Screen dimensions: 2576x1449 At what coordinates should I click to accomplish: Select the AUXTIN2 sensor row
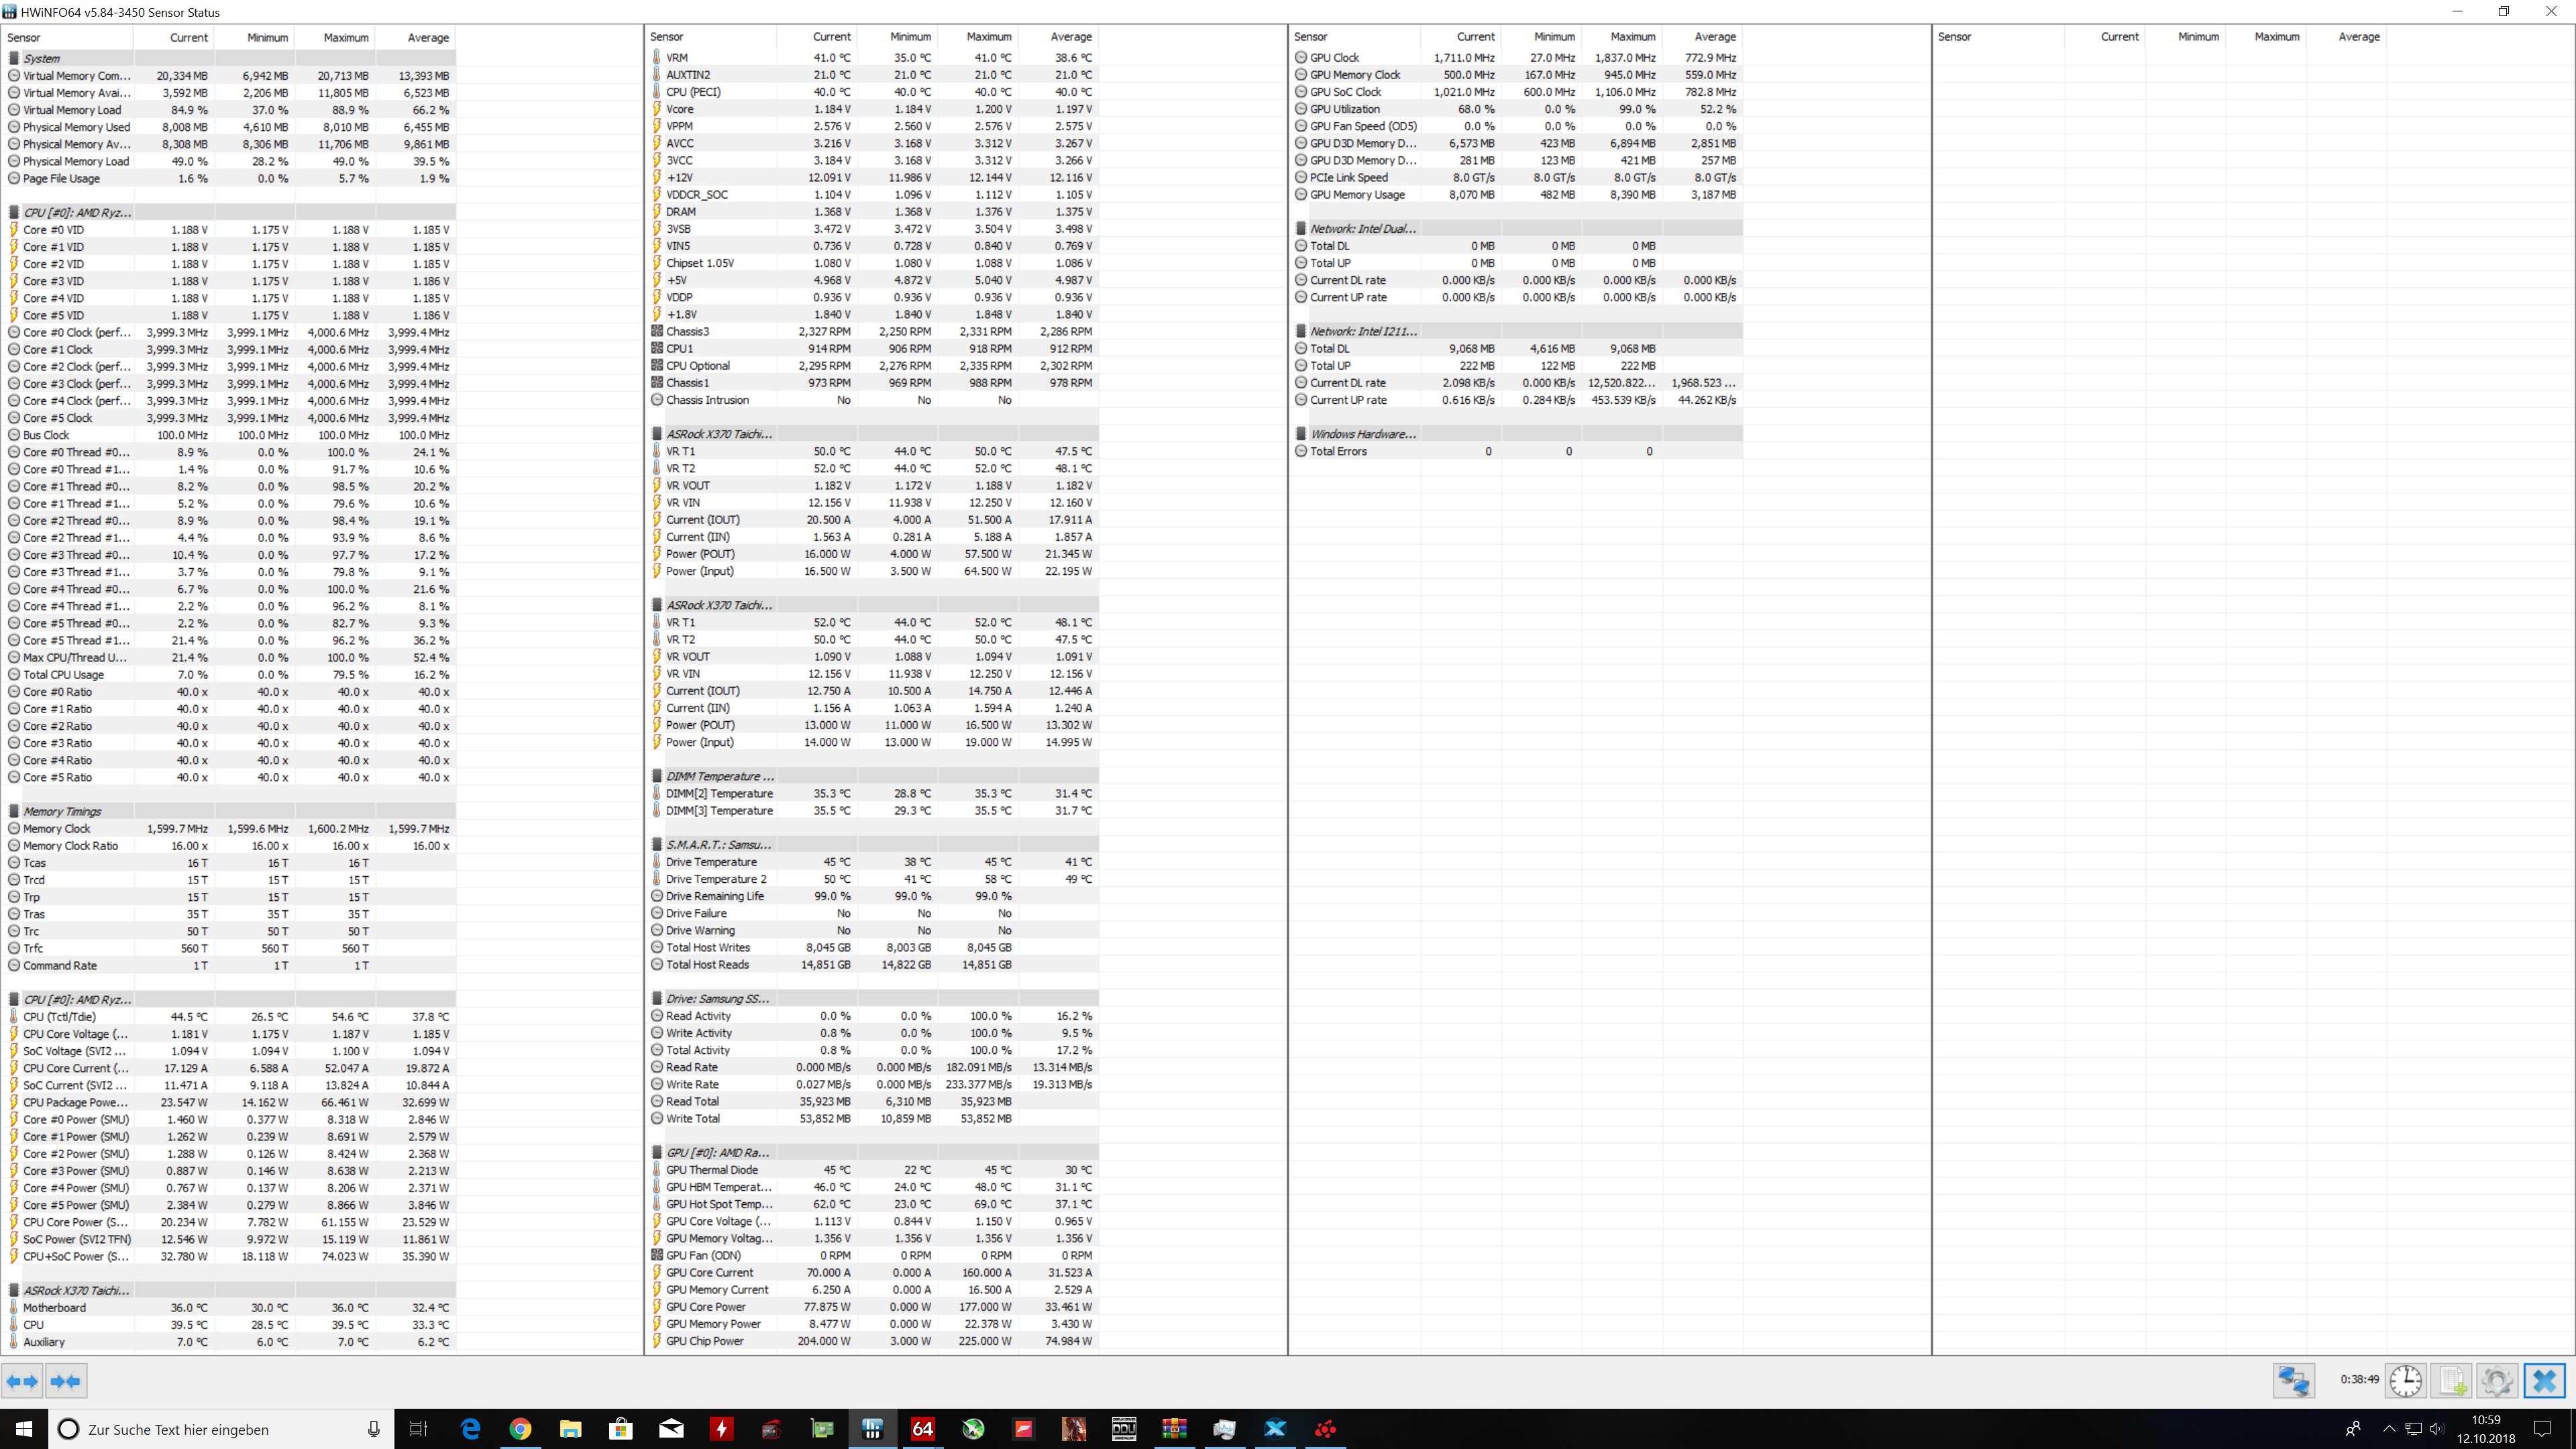[x=873, y=75]
